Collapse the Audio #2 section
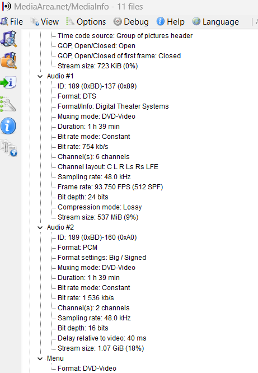The width and height of the screenshot is (258, 373). click(40, 227)
